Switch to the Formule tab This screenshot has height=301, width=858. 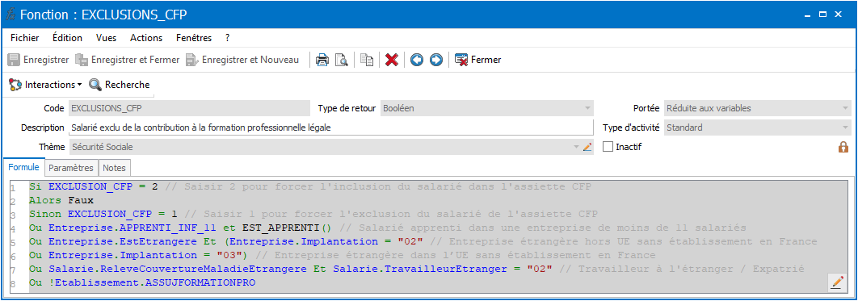click(23, 167)
